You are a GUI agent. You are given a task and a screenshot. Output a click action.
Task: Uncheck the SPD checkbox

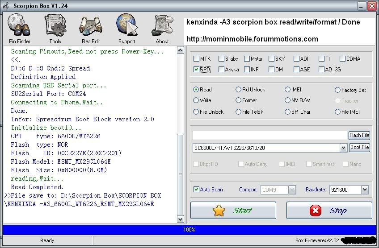coord(196,70)
